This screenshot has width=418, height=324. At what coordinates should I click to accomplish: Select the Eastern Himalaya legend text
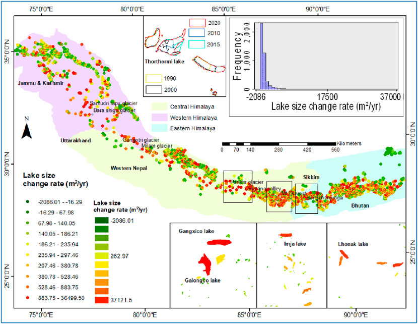[x=193, y=128]
